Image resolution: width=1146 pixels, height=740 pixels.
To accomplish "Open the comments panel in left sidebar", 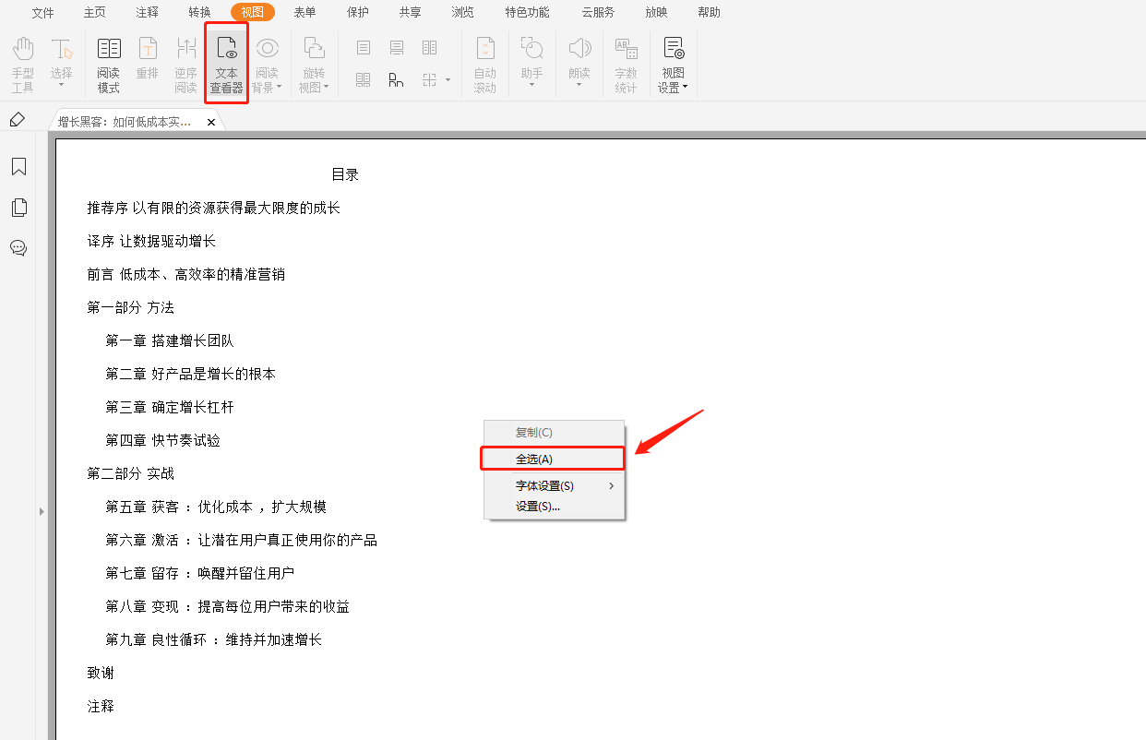I will point(18,248).
